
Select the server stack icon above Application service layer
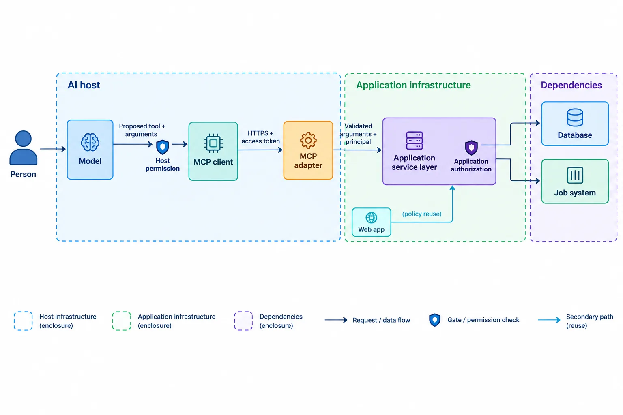pyautogui.click(x=415, y=141)
